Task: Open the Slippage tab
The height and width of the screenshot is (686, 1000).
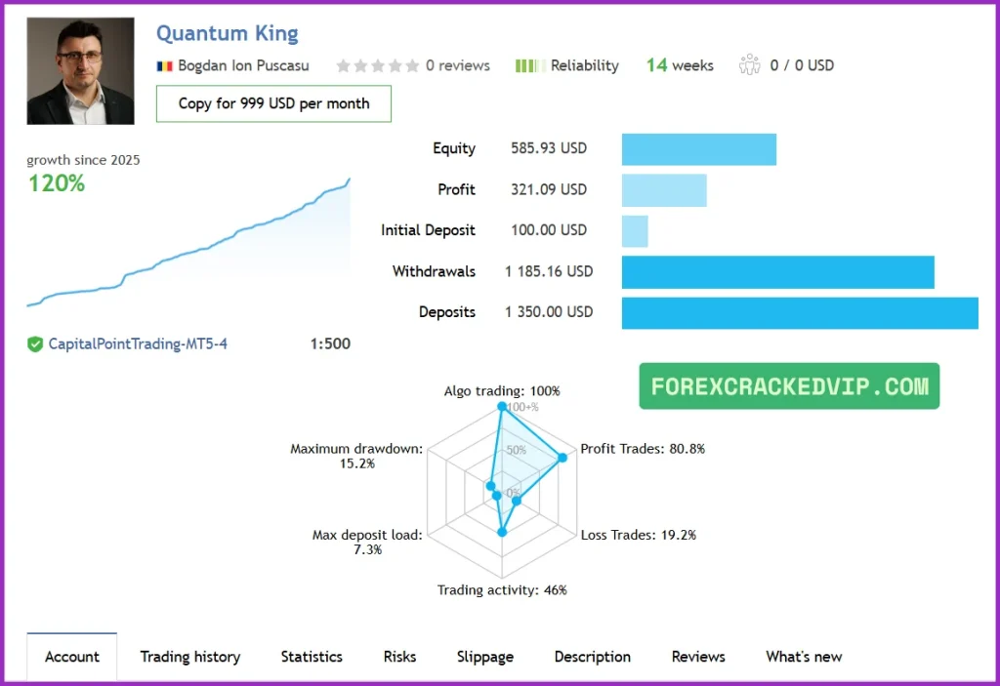Action: 485,657
